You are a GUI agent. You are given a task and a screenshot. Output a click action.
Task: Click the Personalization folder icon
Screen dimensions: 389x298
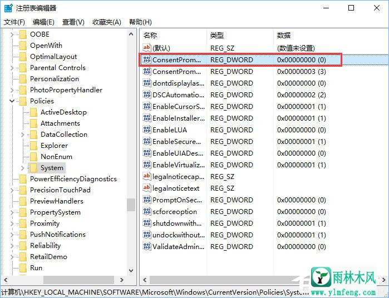click(x=23, y=79)
